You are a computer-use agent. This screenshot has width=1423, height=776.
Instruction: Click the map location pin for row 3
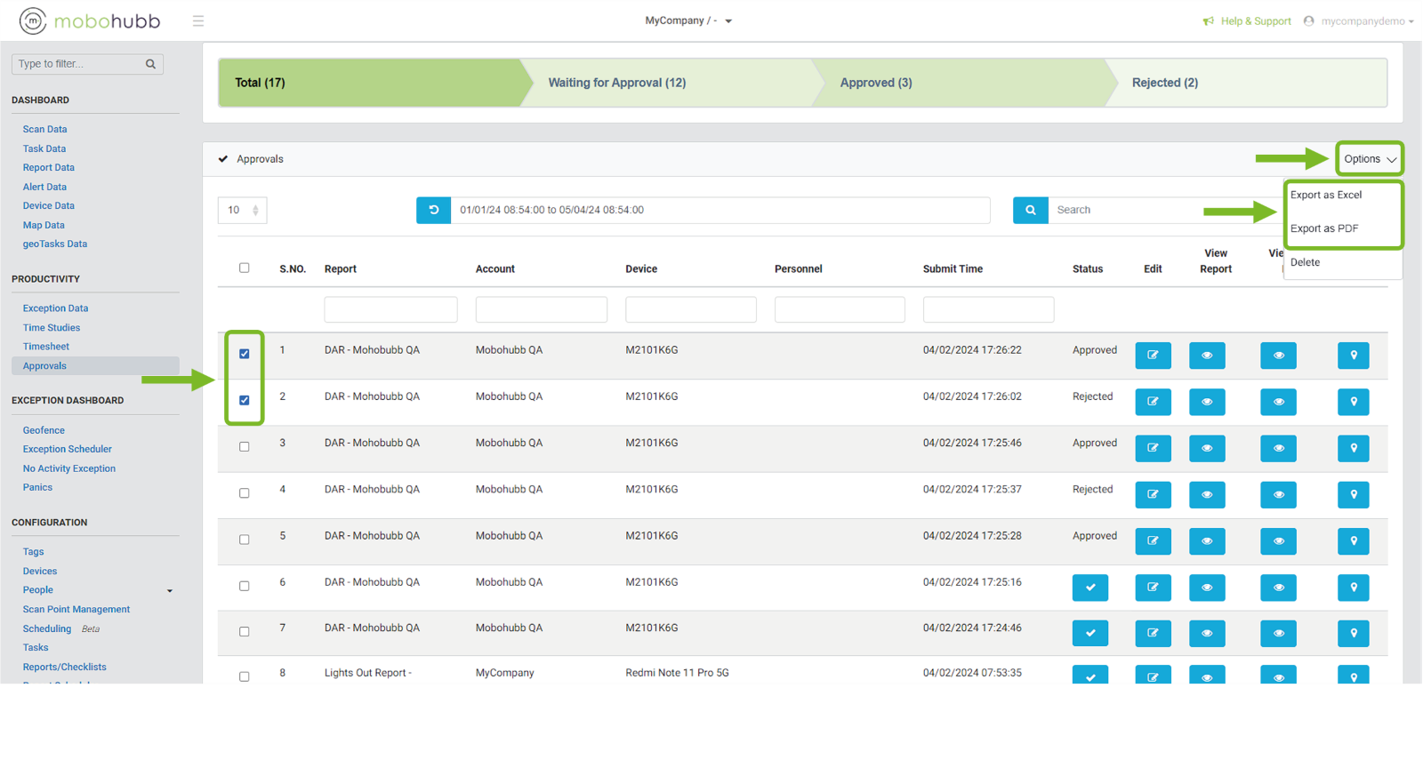click(x=1353, y=448)
